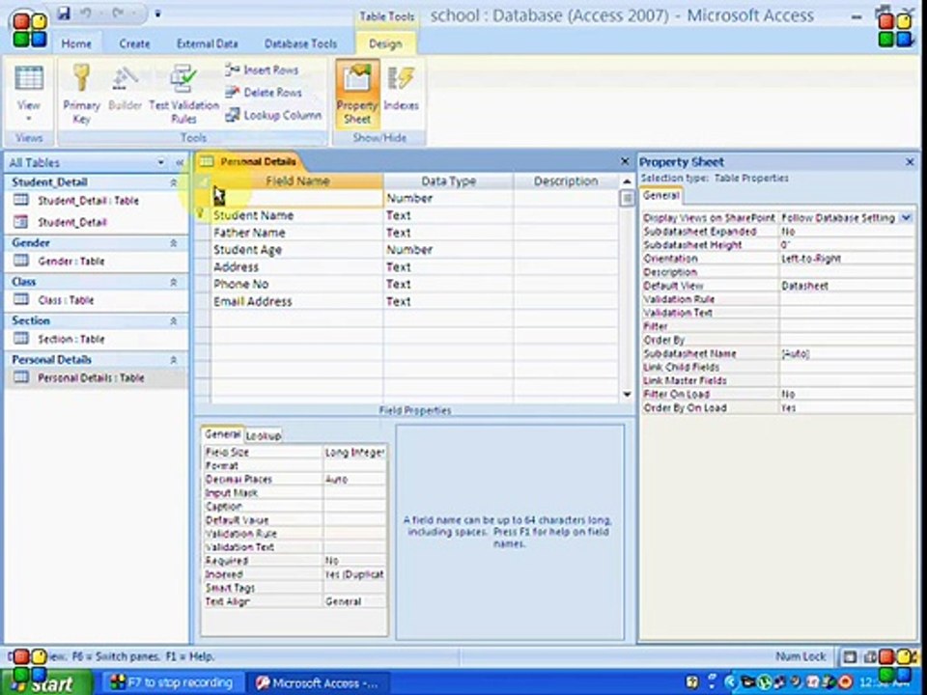Open the Customize Quick Access Toolbar dropdown
This screenshot has width=927, height=695.
(x=157, y=14)
